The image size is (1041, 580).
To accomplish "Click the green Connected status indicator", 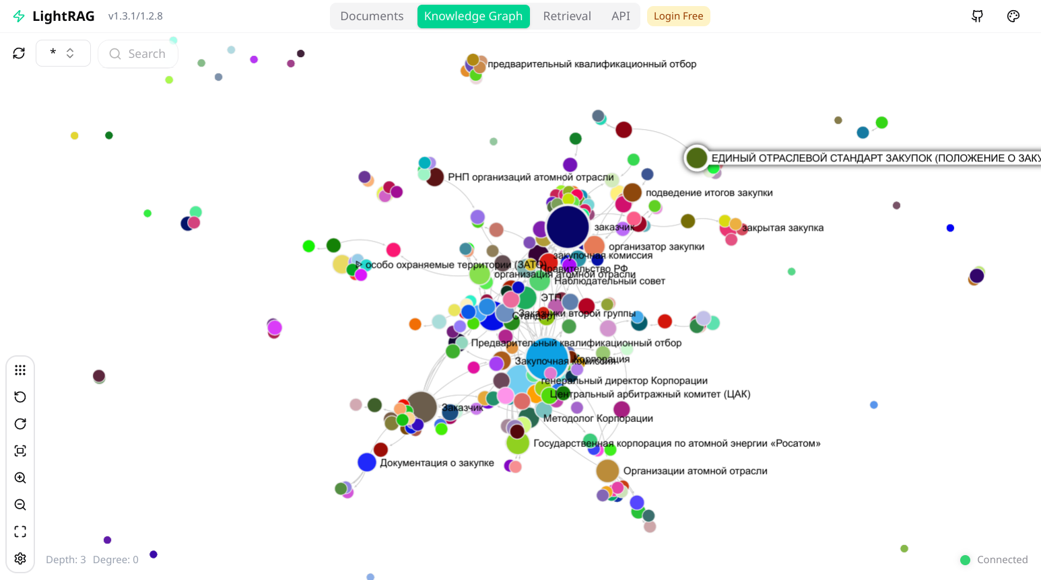I will click(x=965, y=560).
